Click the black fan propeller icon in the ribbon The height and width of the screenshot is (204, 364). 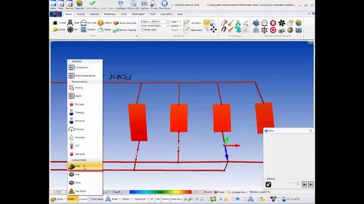pos(282,23)
